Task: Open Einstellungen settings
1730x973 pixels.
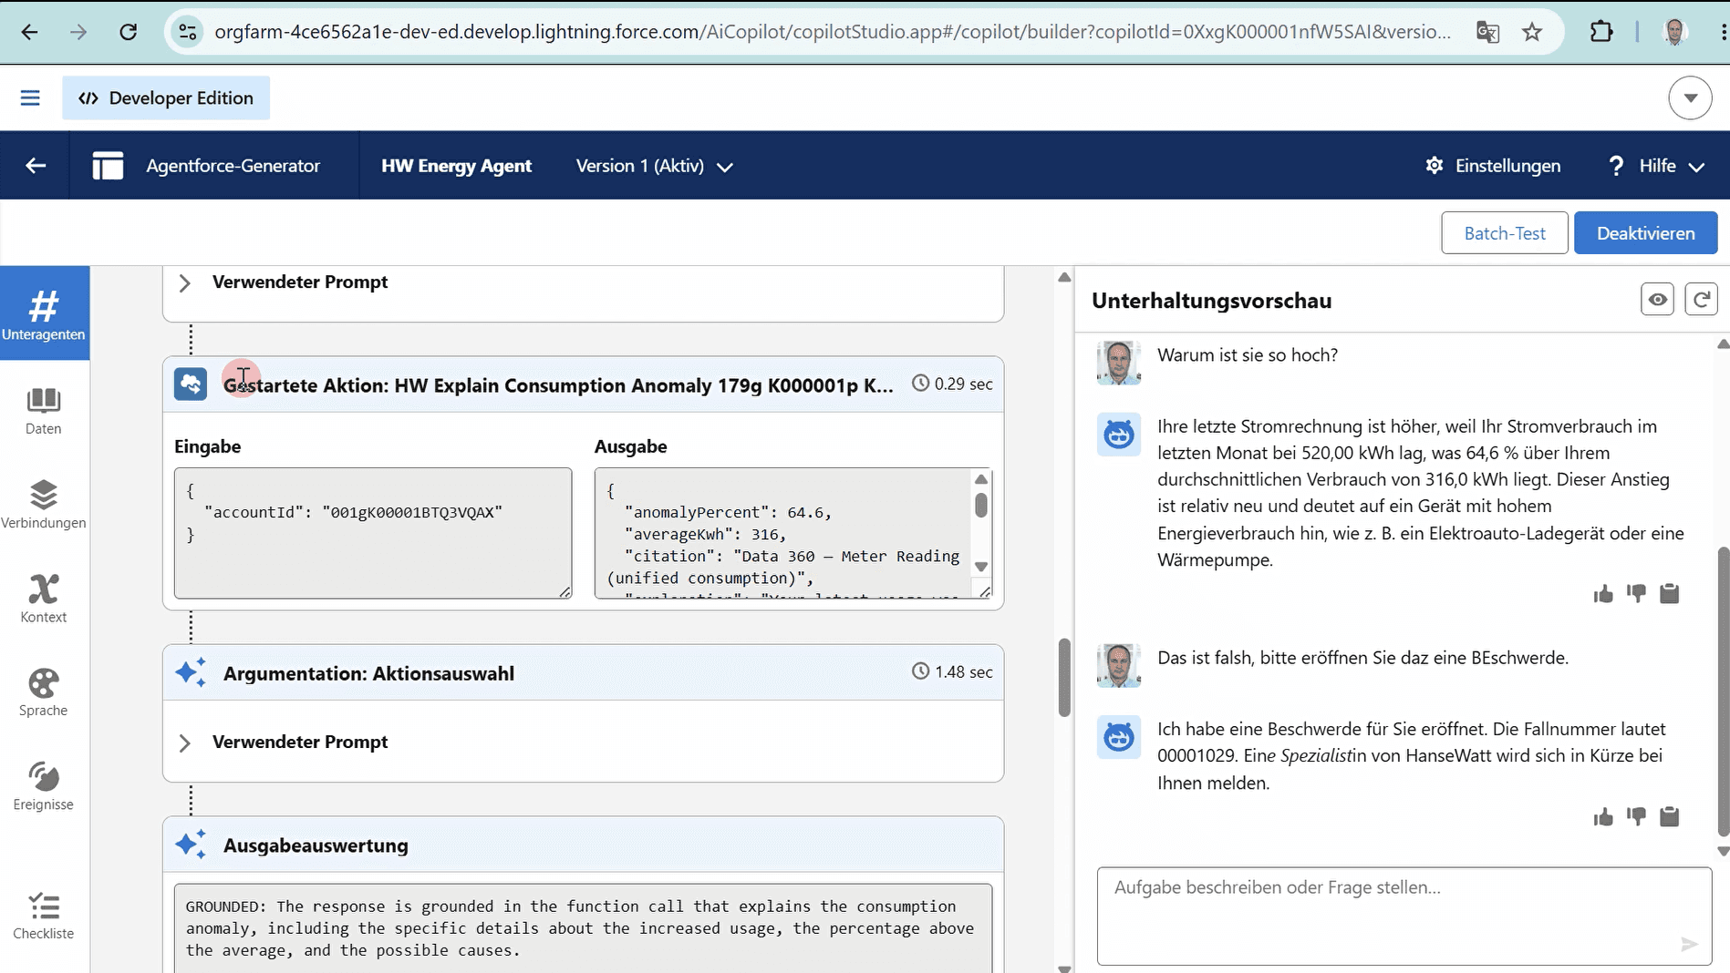Action: [1493, 166]
